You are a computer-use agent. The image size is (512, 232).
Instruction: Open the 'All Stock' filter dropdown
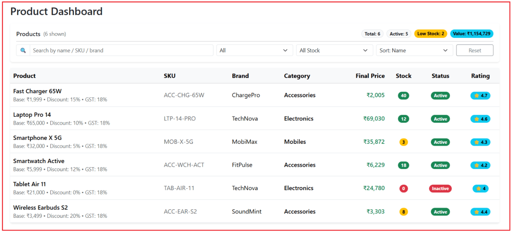334,50
